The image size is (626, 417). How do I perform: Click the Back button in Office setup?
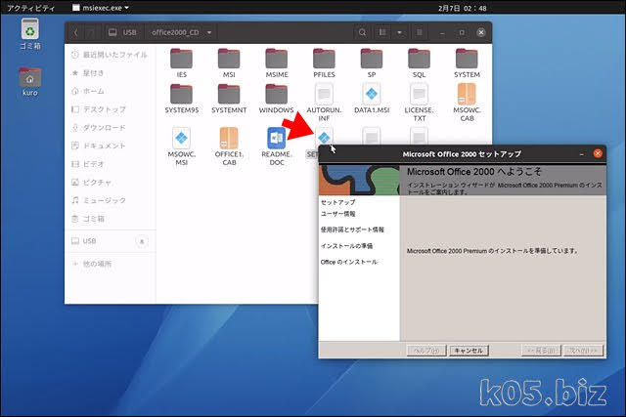[541, 351]
